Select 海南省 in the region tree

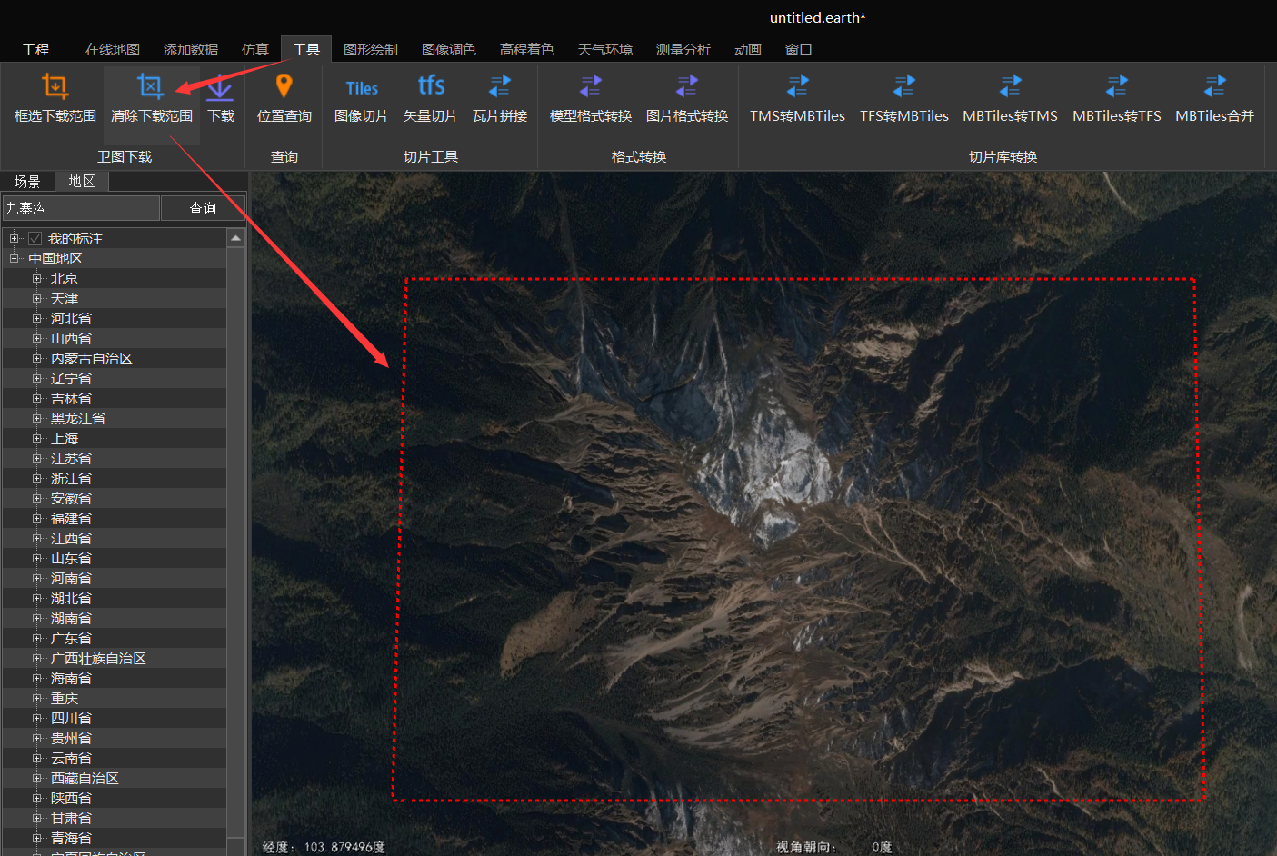coord(71,679)
